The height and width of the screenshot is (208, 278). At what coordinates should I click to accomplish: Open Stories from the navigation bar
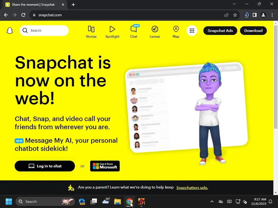pyautogui.click(x=91, y=32)
